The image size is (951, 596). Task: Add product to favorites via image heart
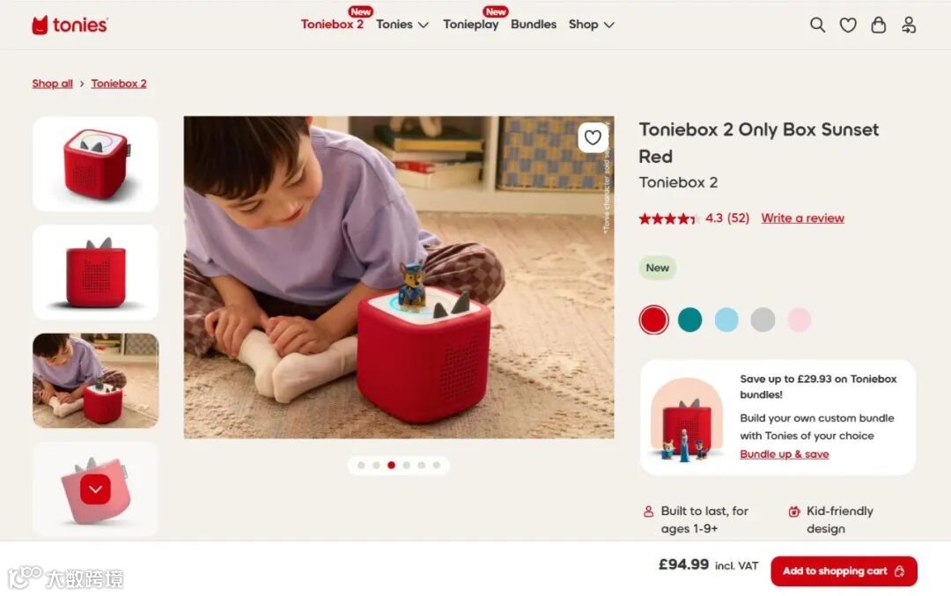click(593, 137)
